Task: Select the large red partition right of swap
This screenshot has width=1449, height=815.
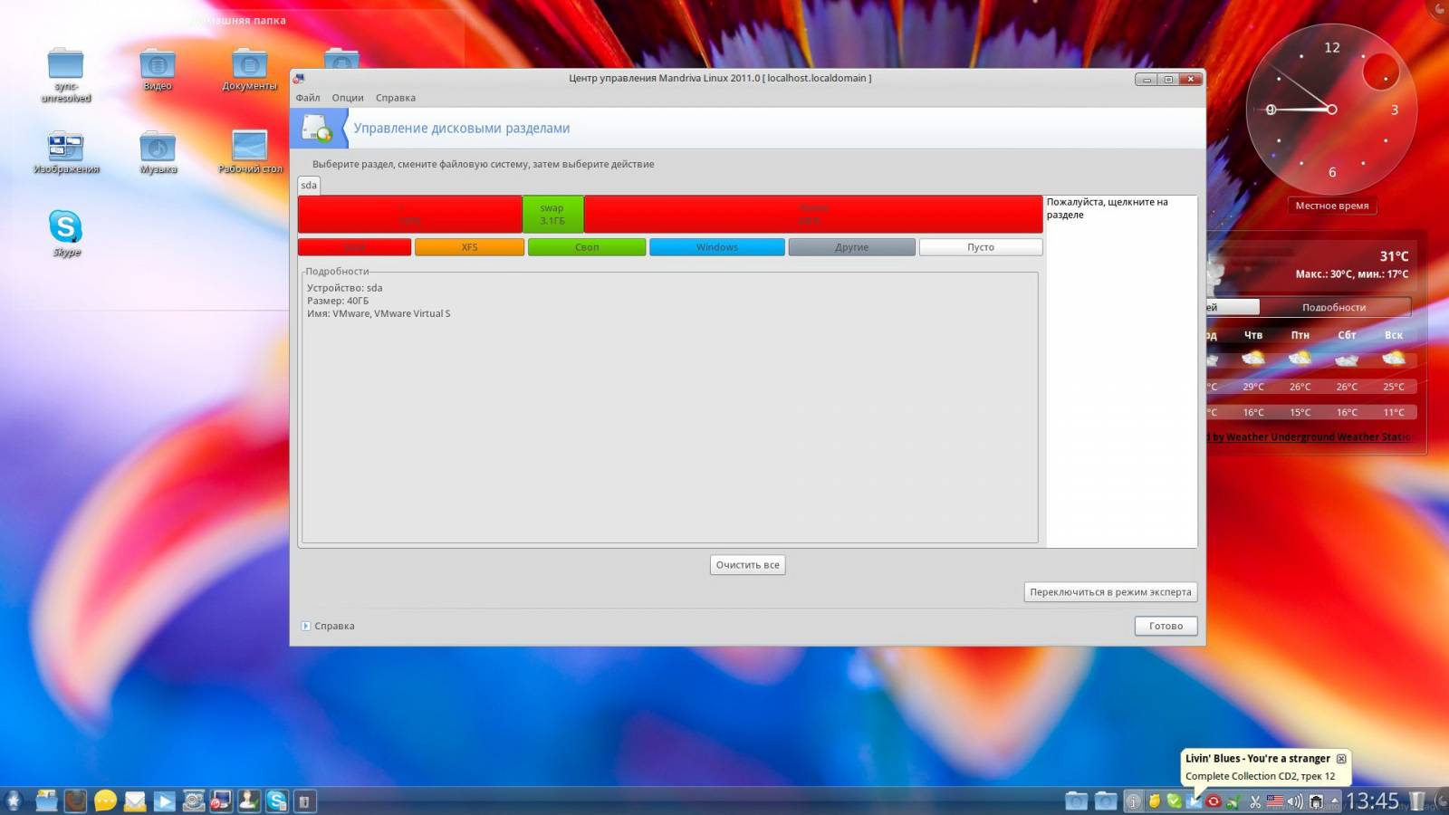Action: [813, 215]
